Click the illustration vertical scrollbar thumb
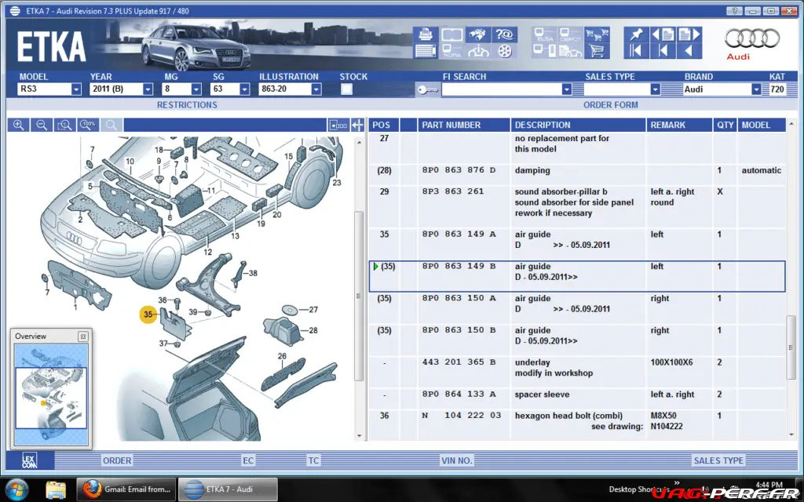804x502 pixels. (x=359, y=296)
